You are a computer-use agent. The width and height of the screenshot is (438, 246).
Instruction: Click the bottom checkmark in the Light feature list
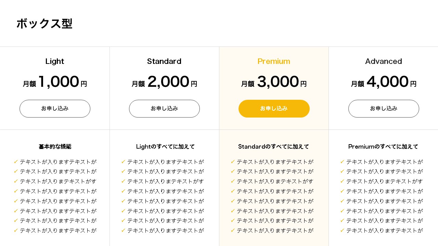click(x=16, y=231)
